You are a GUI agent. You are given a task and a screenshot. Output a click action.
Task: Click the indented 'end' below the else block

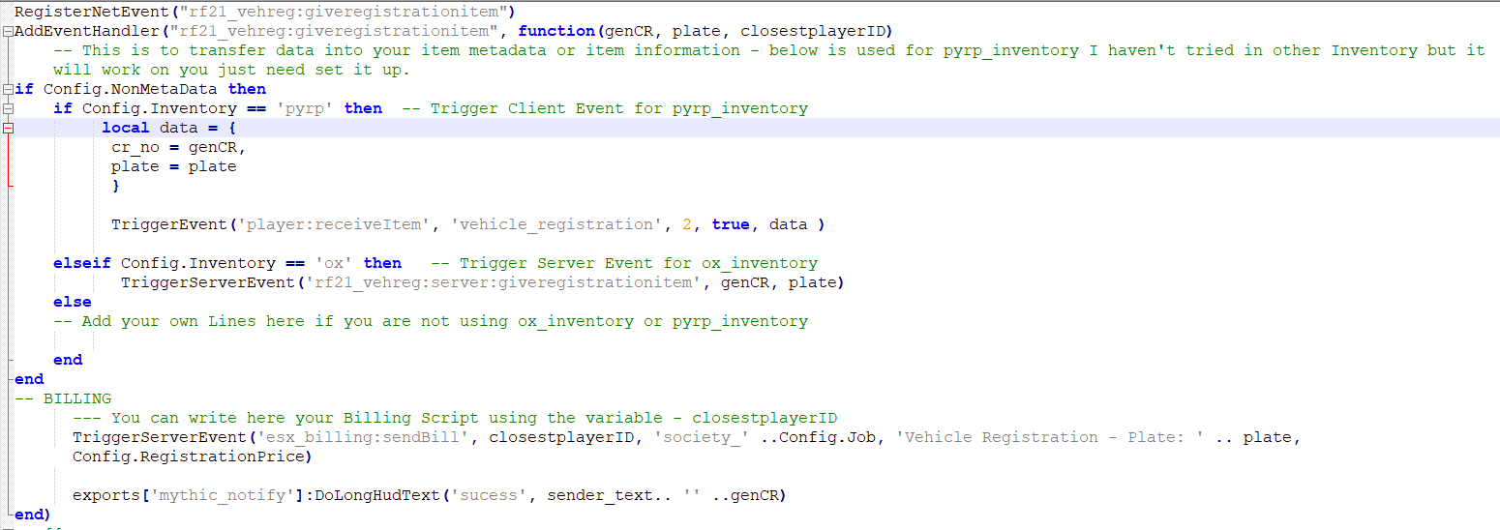click(68, 360)
